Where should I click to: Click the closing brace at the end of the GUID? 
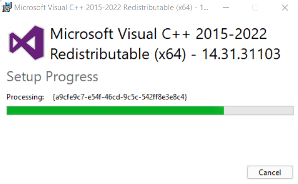click(x=186, y=97)
